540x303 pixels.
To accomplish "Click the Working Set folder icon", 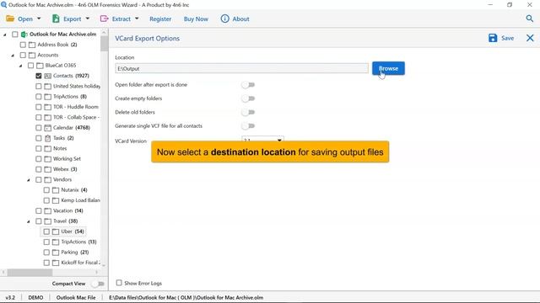I will tap(48, 159).
